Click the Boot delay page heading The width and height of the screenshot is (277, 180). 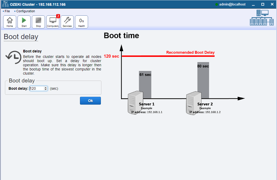click(x=21, y=37)
